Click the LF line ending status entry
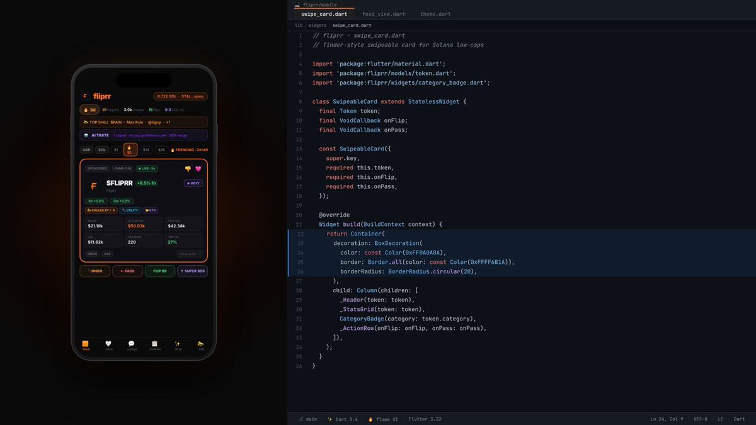Viewport: 756px width, 425px height. click(x=720, y=419)
